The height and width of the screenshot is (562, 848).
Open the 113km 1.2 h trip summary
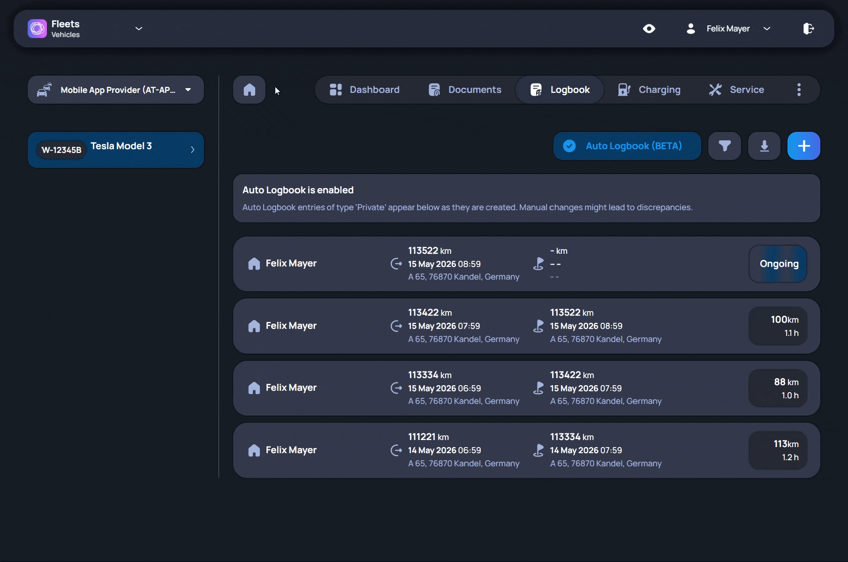pos(778,450)
